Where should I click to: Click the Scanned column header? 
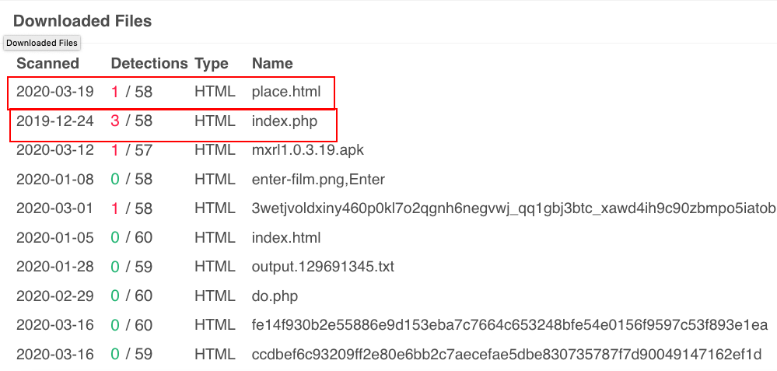pyautogui.click(x=47, y=64)
